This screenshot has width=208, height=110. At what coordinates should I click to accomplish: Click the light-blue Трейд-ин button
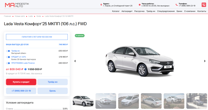[x=53, y=82]
